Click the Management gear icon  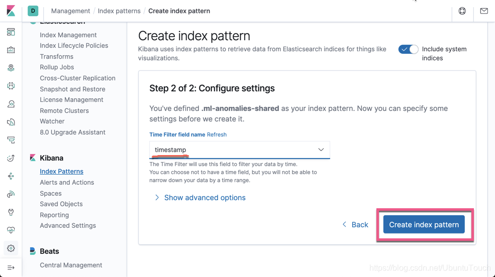point(11,248)
